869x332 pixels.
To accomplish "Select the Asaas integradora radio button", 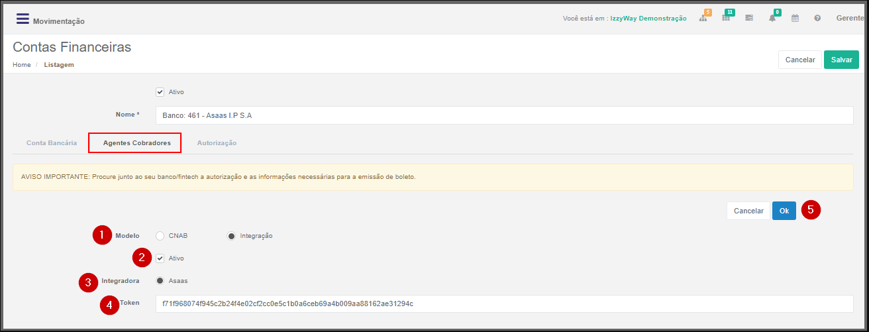I will (x=160, y=281).
